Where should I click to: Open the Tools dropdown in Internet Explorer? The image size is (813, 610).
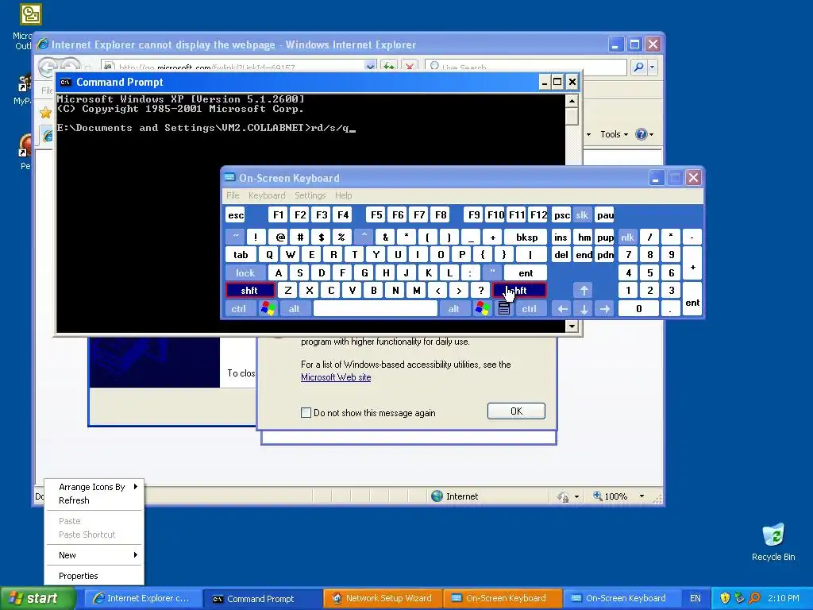coord(614,134)
